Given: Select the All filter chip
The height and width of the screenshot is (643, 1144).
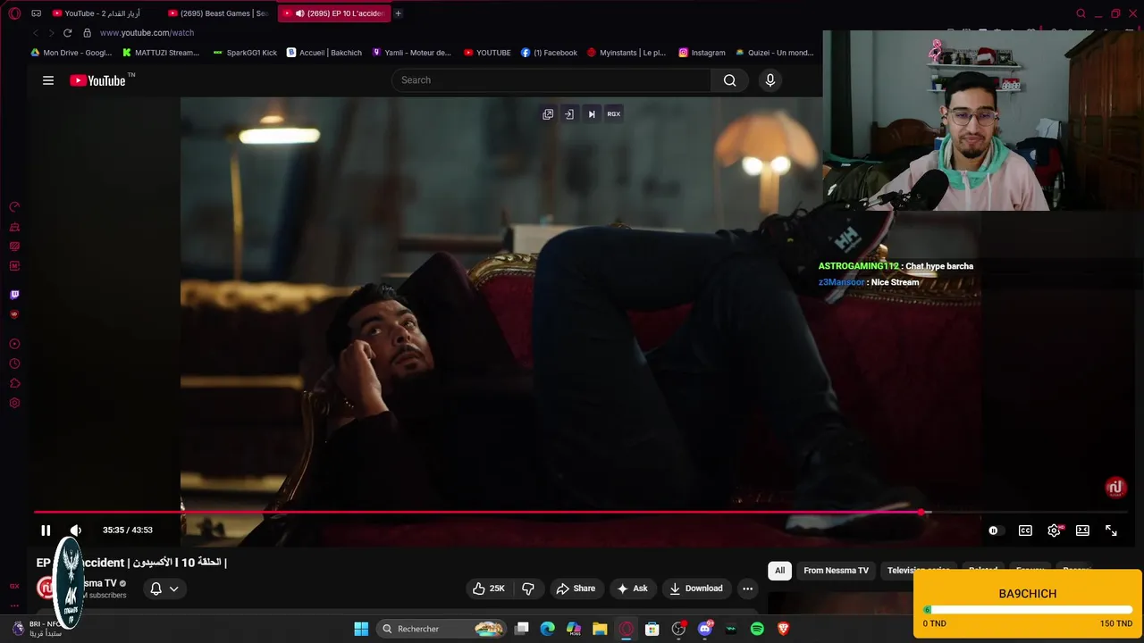Looking at the screenshot, I should tap(779, 571).
